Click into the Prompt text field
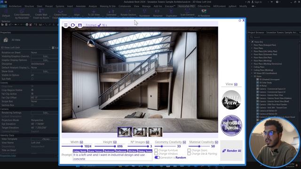Viewport: 301px width, 169px height. tap(112, 157)
